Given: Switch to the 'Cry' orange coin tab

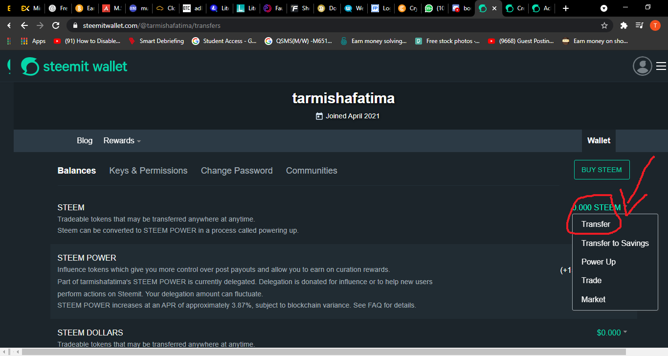Looking at the screenshot, I should [407, 8].
